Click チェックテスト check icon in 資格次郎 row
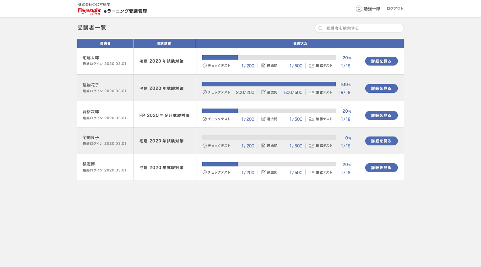Image resolution: width=481 pixels, height=267 pixels. point(205,119)
